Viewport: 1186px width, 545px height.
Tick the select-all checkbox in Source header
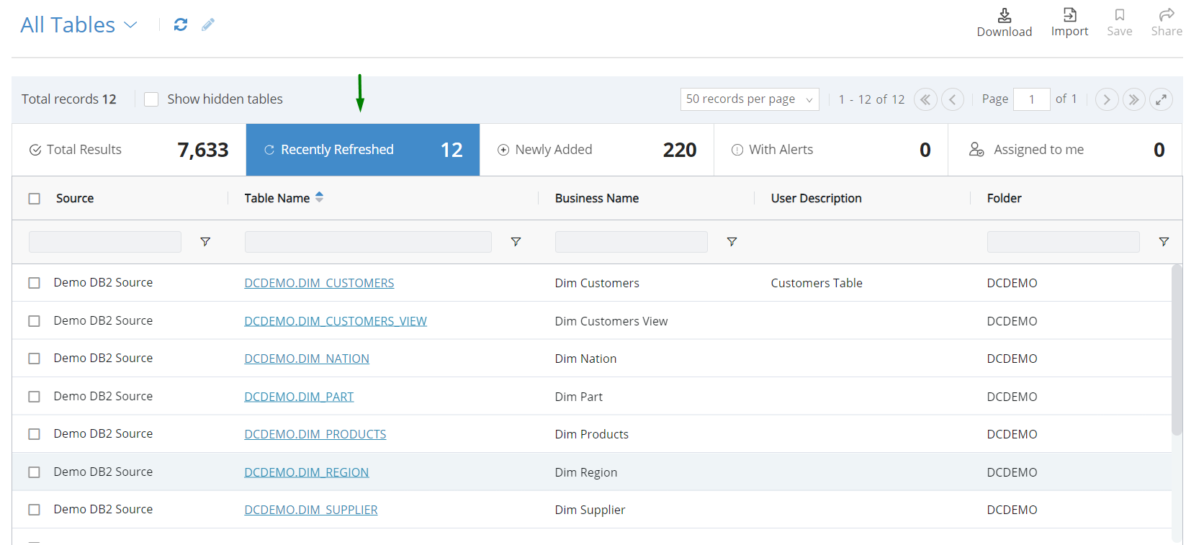click(35, 199)
